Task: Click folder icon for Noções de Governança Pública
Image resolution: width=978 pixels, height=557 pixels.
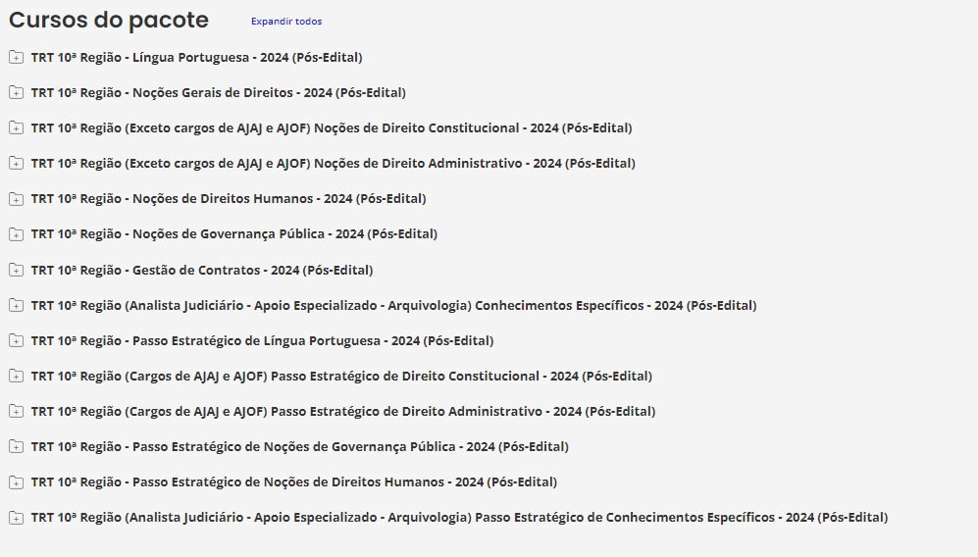Action: (x=16, y=234)
